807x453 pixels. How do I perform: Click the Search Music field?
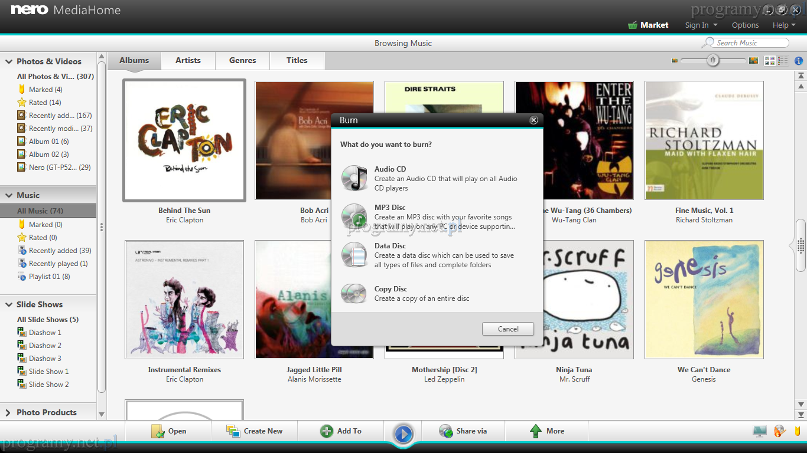[x=750, y=43]
